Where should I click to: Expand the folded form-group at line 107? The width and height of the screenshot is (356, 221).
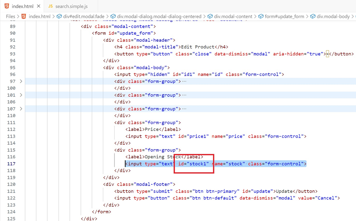point(21,109)
